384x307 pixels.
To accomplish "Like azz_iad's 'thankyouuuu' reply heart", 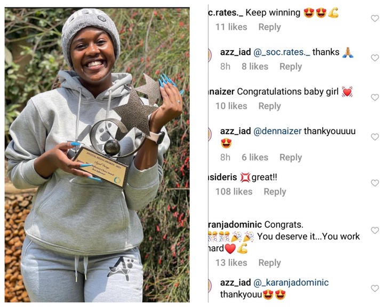I will (x=375, y=137).
